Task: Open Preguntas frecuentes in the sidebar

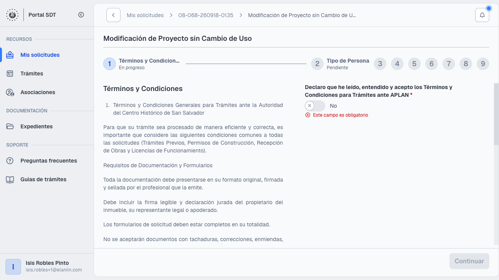Action: (x=47, y=161)
